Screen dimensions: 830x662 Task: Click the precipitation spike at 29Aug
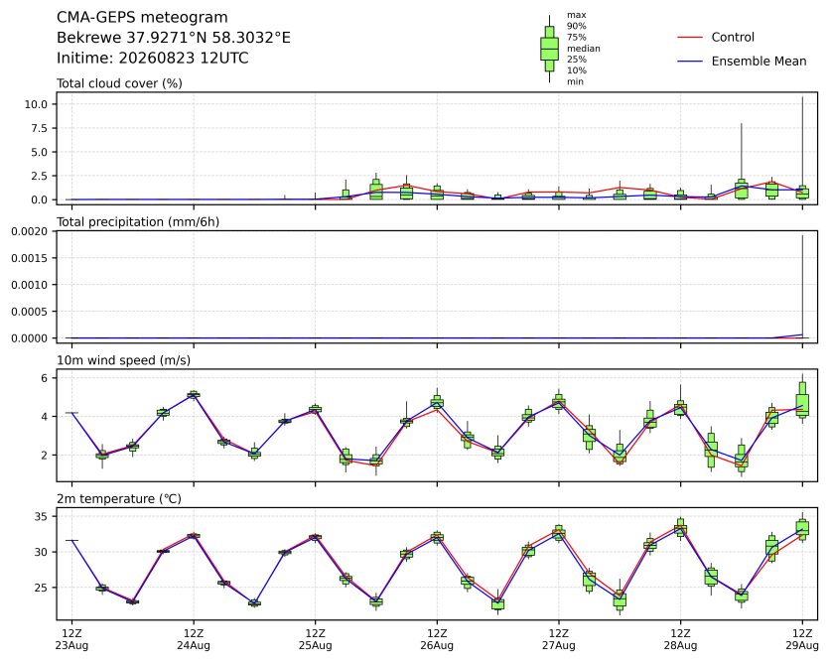tap(802, 286)
